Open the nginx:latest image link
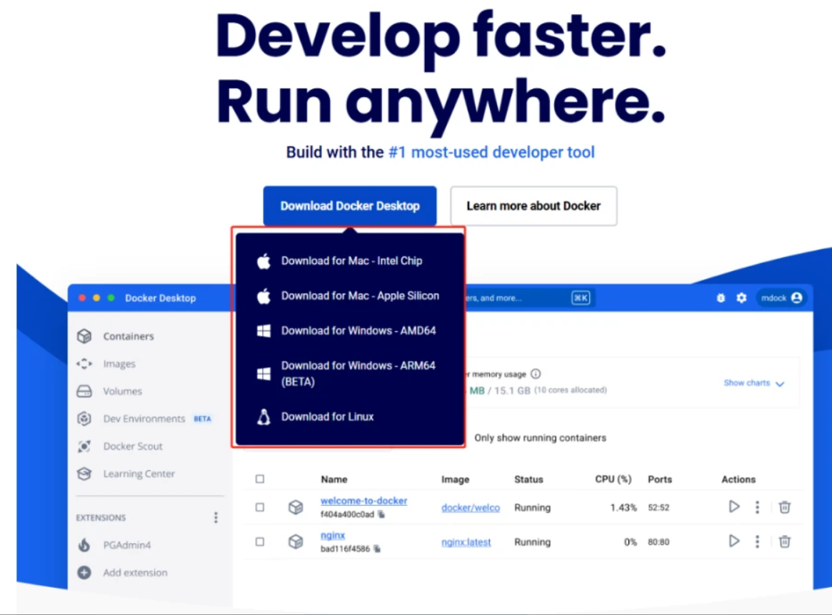 click(x=466, y=542)
